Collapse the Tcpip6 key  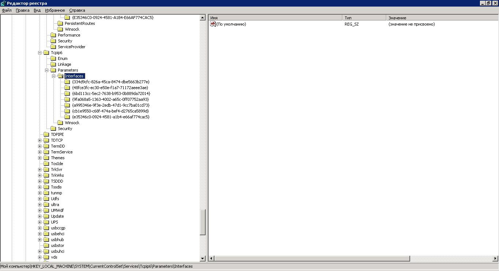click(40, 53)
